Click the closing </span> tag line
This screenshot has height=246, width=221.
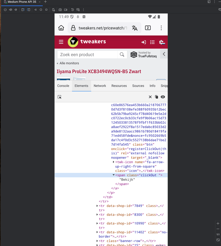122,184
